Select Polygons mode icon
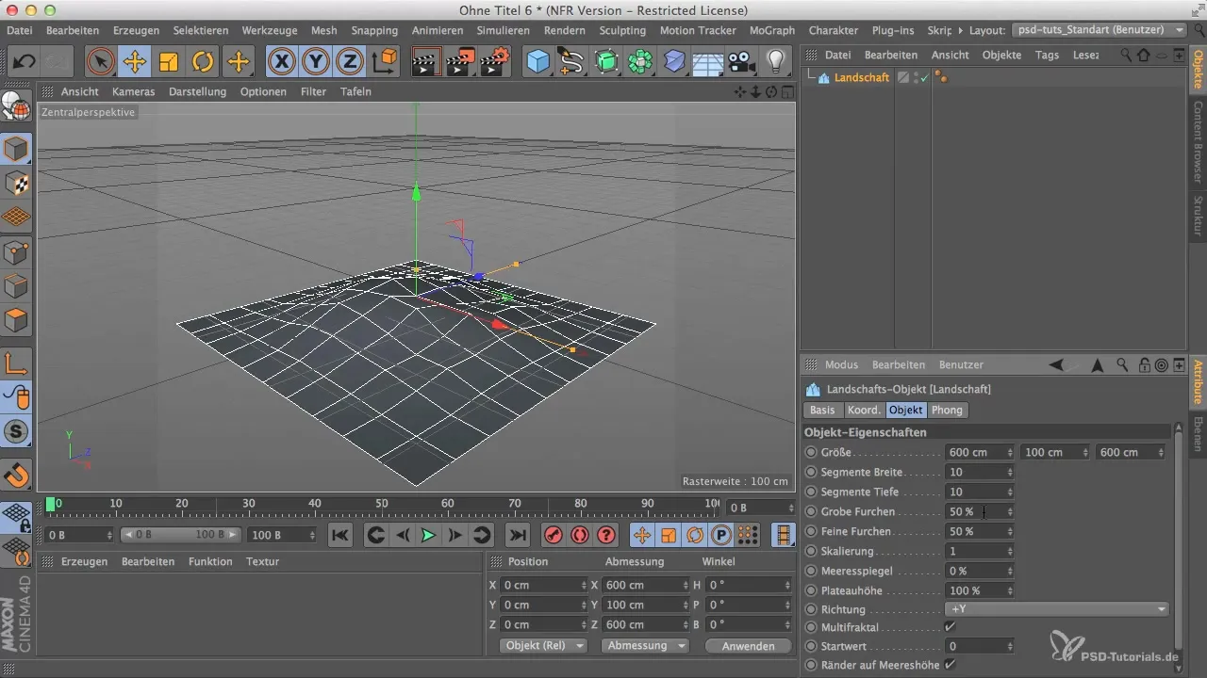Screen dimensions: 1207x678 click(x=17, y=320)
